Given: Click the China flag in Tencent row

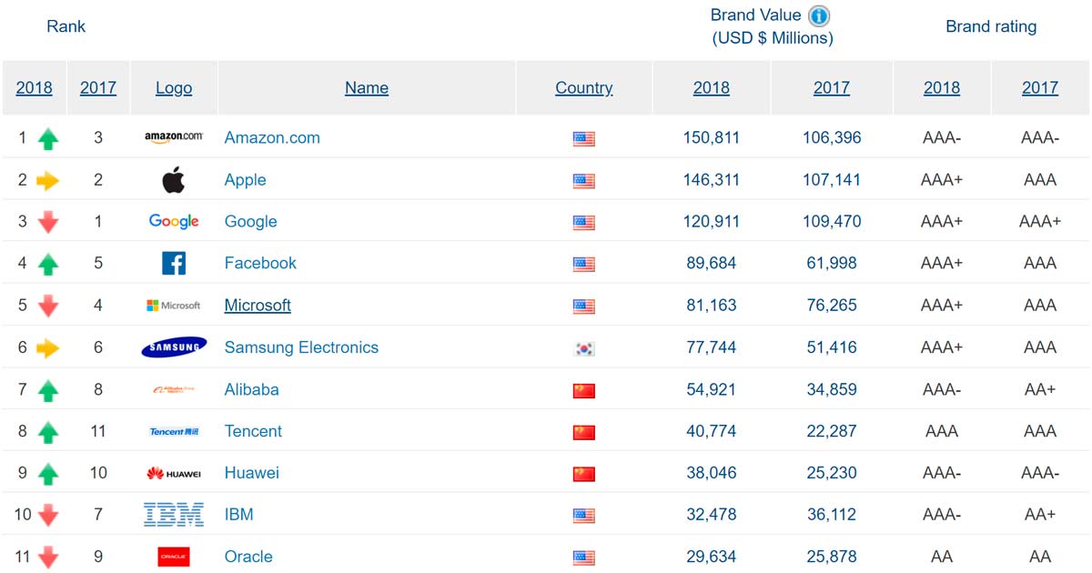Looking at the screenshot, I should coord(584,432).
